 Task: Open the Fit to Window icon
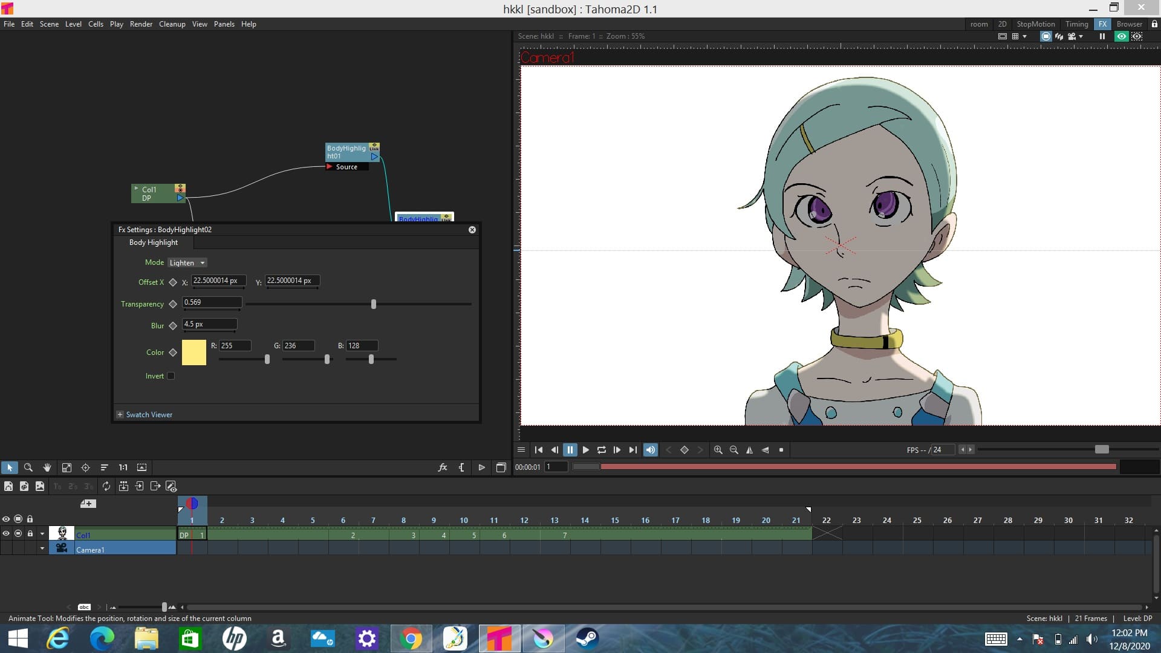point(67,467)
